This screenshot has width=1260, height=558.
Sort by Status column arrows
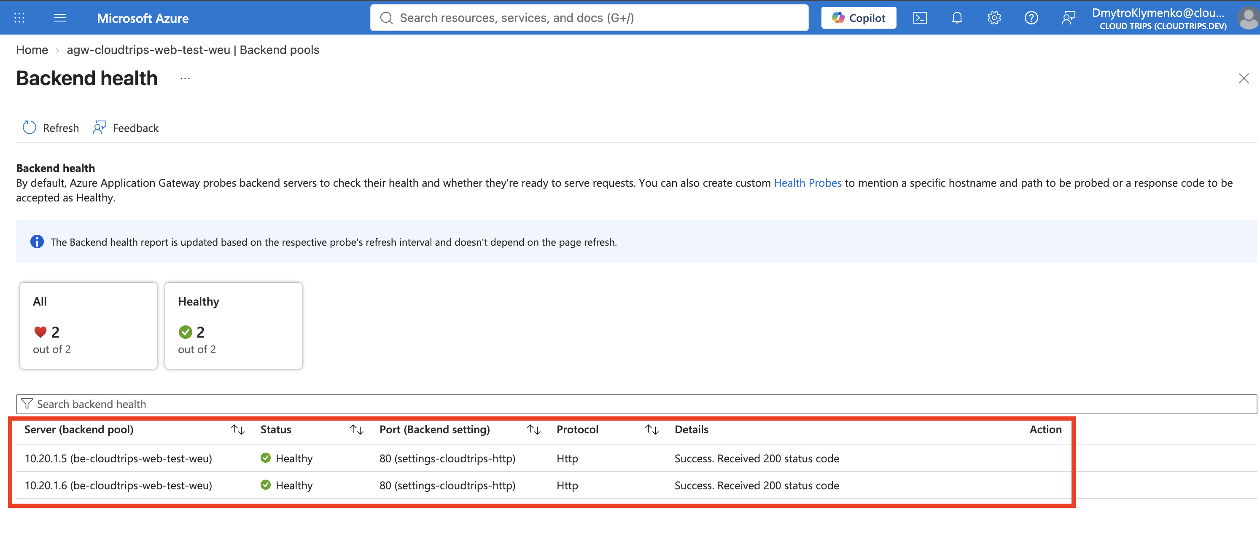(x=357, y=429)
